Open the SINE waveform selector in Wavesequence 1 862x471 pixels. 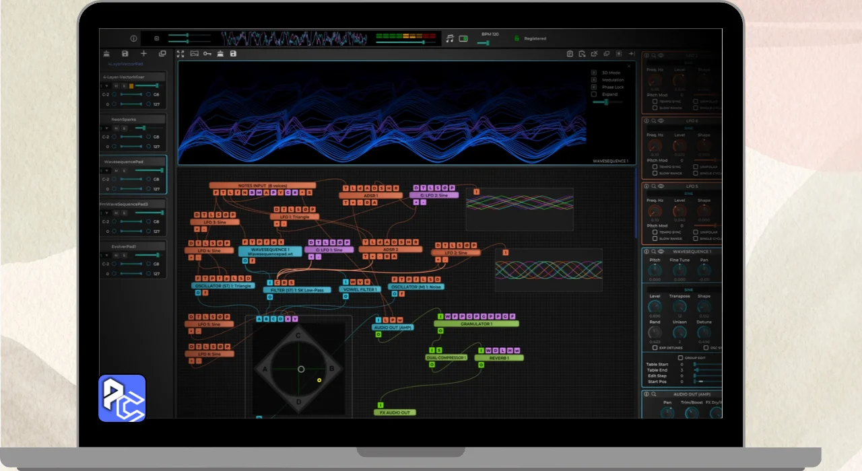coord(688,290)
